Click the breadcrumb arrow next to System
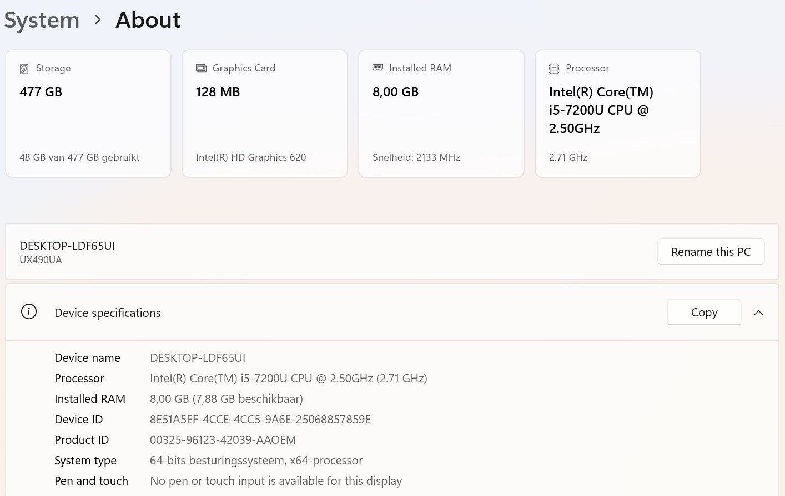This screenshot has width=785, height=496. [98, 20]
